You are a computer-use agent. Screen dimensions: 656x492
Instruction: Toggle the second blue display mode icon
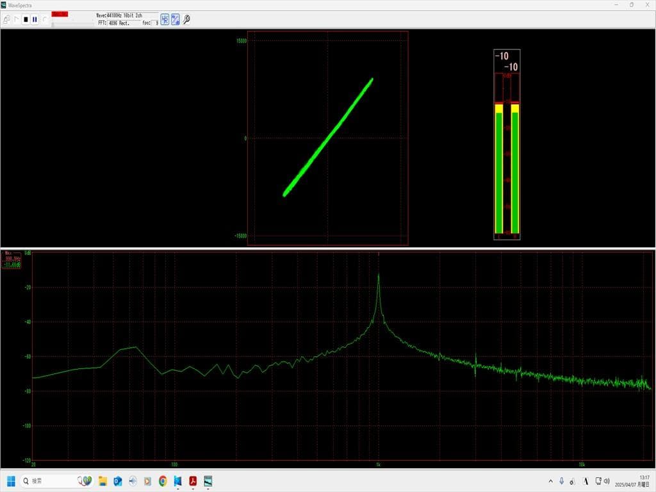176,19
